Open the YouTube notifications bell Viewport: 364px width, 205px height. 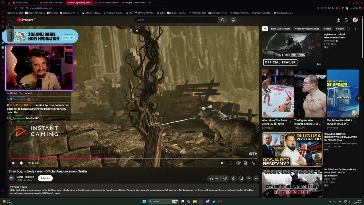click(346, 20)
